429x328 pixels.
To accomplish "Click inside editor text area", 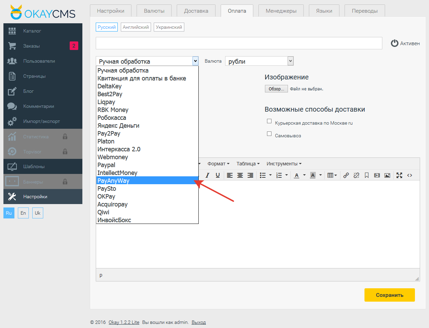I will click(258, 224).
